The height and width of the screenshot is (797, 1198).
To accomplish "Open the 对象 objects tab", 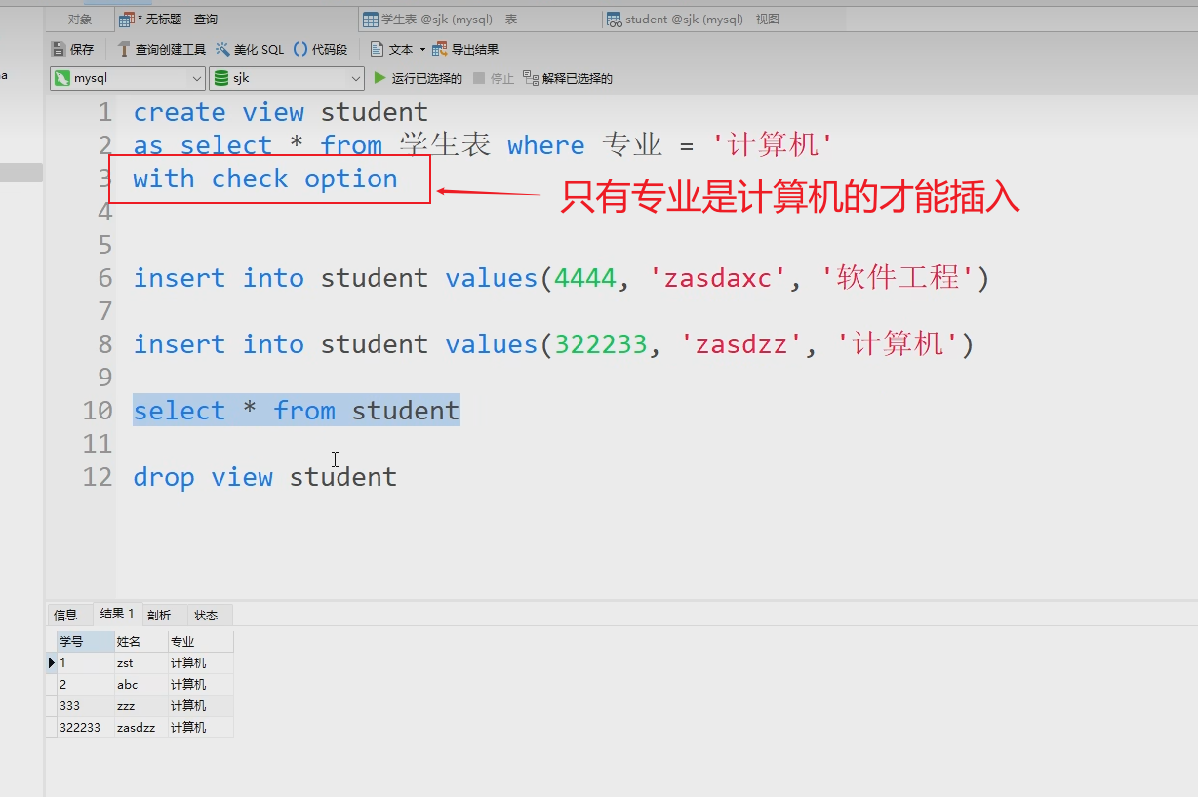I will point(80,20).
